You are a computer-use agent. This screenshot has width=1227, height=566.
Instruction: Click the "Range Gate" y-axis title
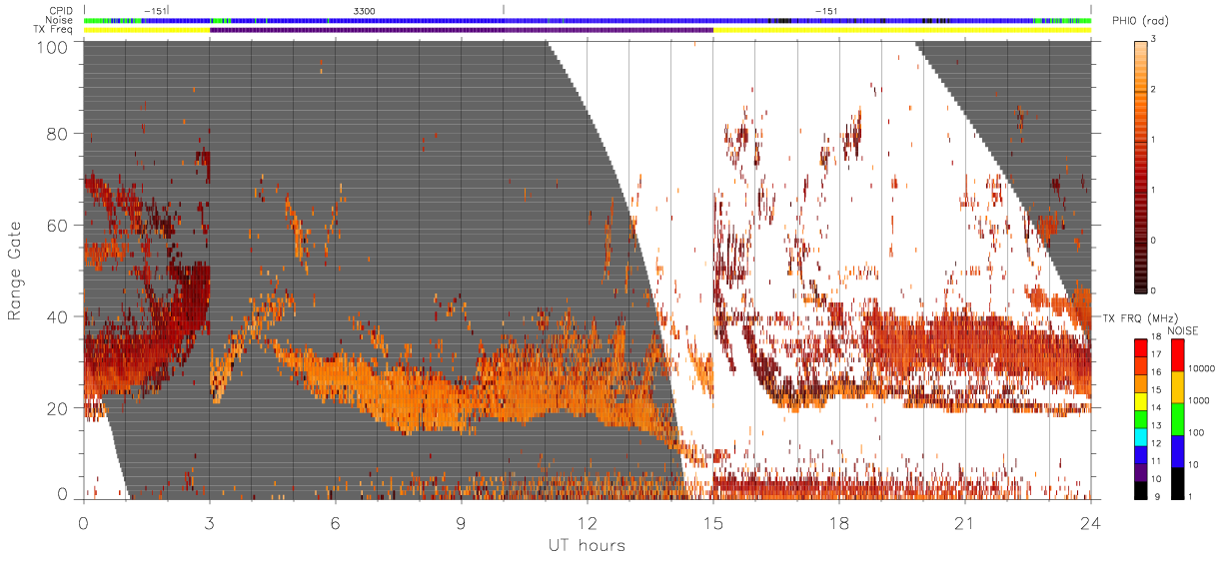click(15, 271)
